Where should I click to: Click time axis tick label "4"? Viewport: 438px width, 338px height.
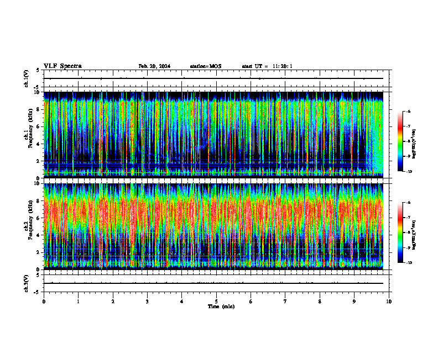click(x=182, y=302)
